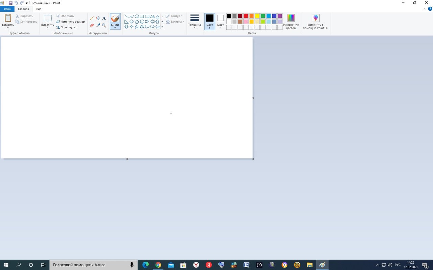Viewport: 433px width, 270px height.
Task: Expand the shapes gallery more arrow
Action: pos(162,27)
